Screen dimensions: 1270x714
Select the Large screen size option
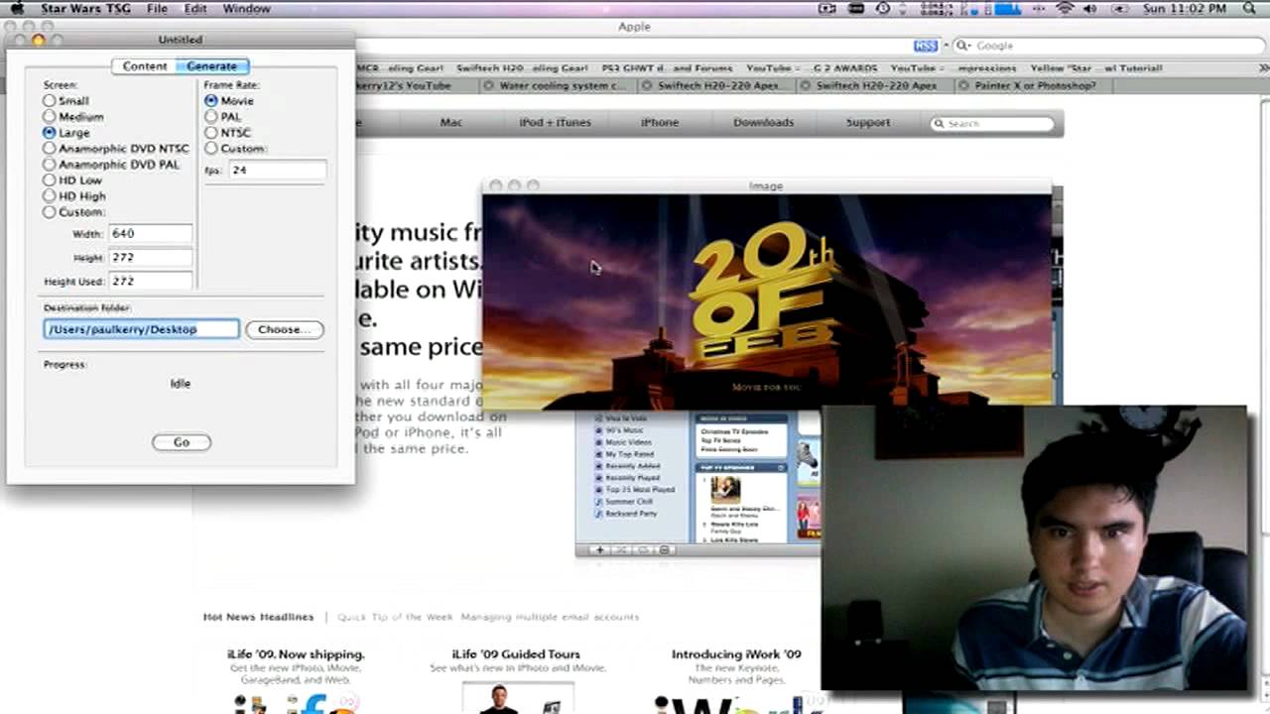click(x=49, y=132)
